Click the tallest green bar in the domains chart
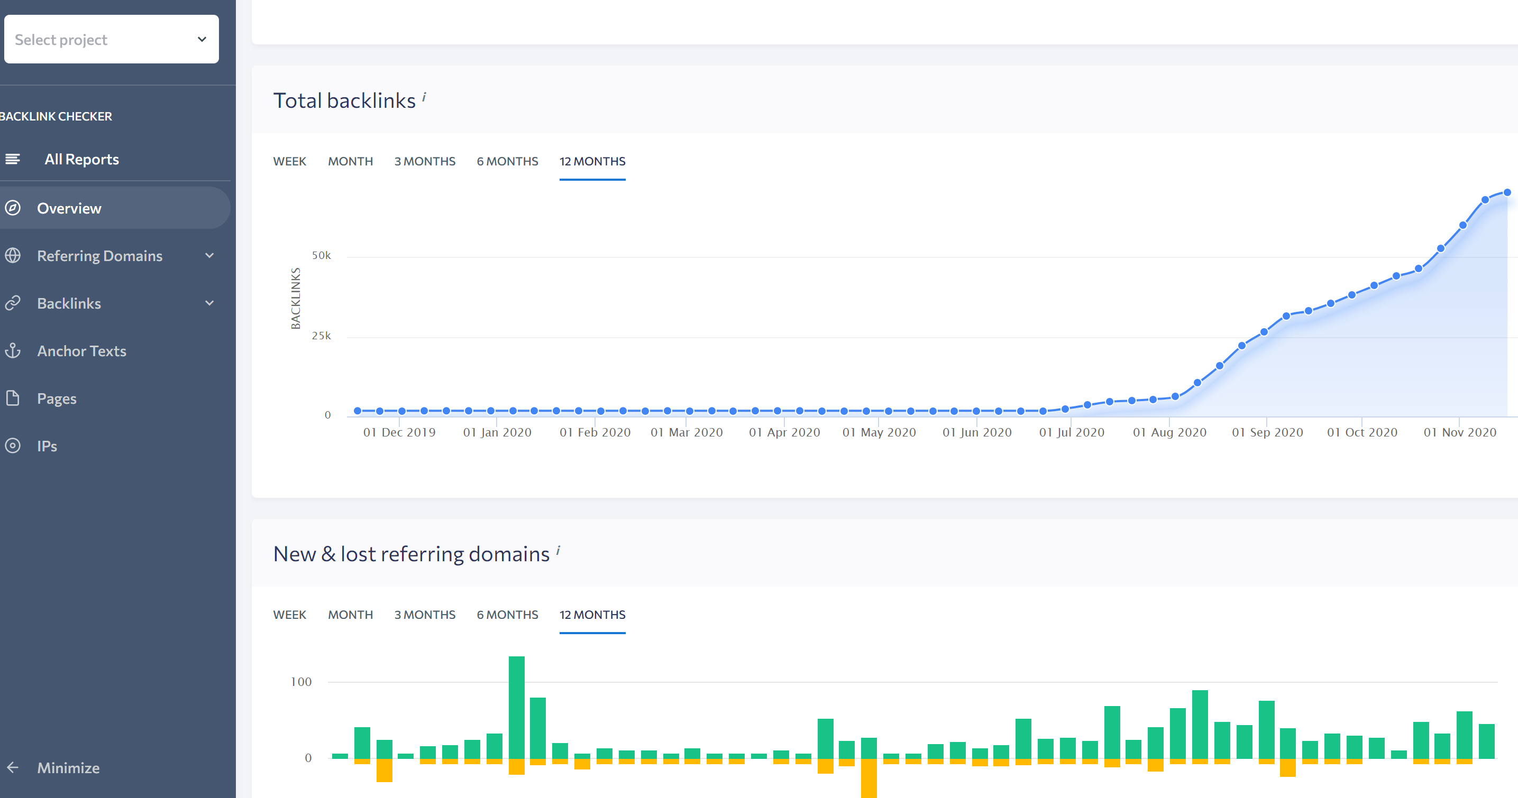The height and width of the screenshot is (798, 1518). (x=517, y=707)
